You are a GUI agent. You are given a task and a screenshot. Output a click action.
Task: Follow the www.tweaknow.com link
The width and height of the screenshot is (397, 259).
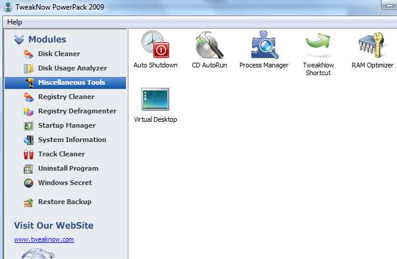pos(44,239)
